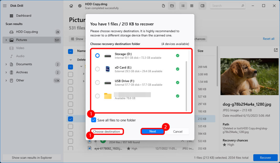Switch to the list view icon

pos(183,6)
